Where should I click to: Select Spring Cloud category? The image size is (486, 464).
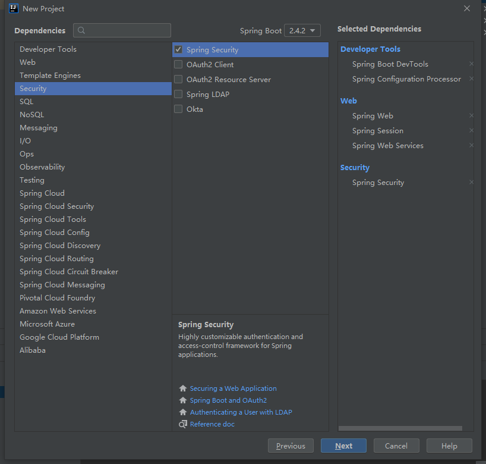pyautogui.click(x=93, y=193)
